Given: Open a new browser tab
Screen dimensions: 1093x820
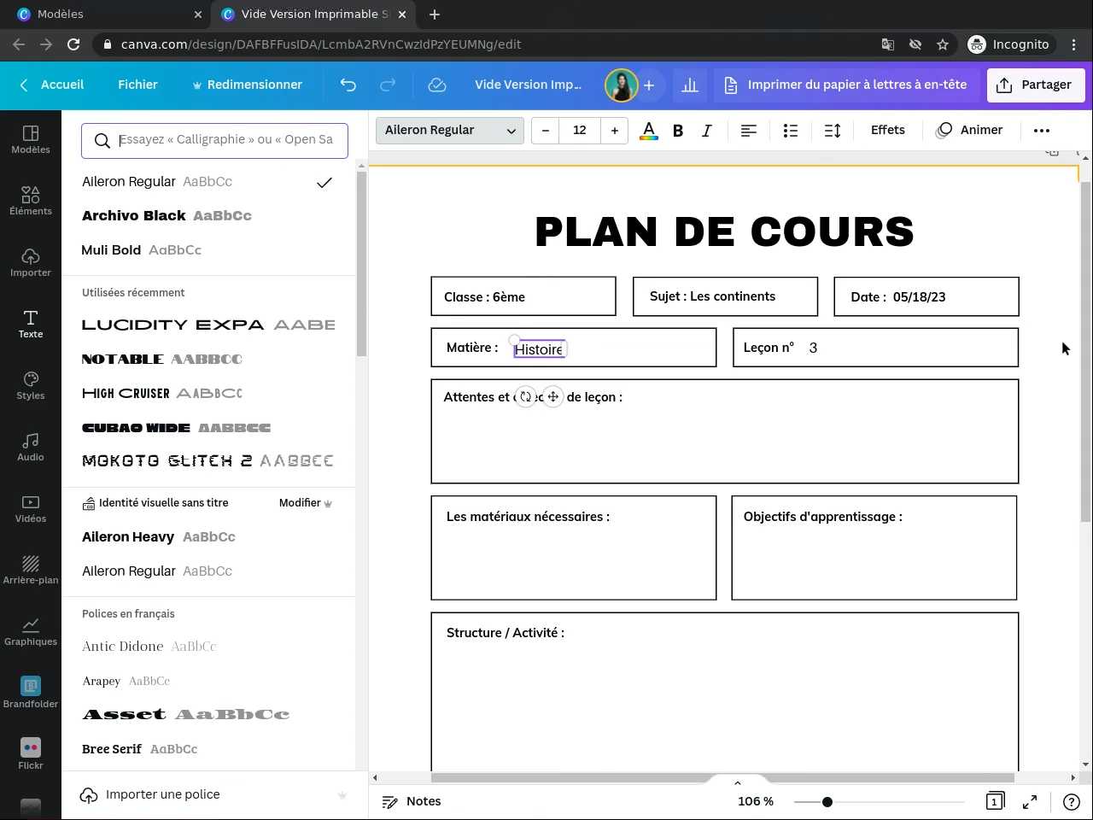Looking at the screenshot, I should (x=435, y=15).
